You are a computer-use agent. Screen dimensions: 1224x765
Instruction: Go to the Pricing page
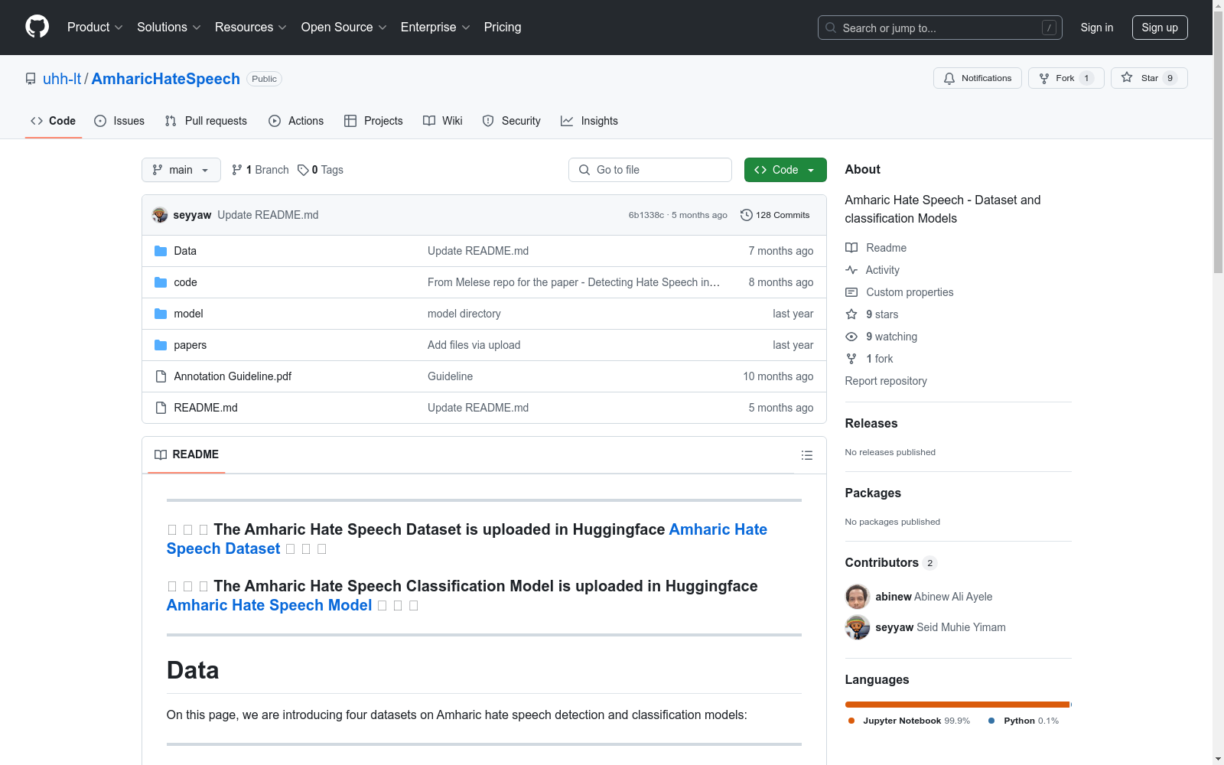(503, 28)
